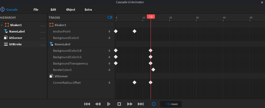Collapse the Shaker1 hierarchy tree arrow
This screenshot has height=108, width=265.
point(2,25)
